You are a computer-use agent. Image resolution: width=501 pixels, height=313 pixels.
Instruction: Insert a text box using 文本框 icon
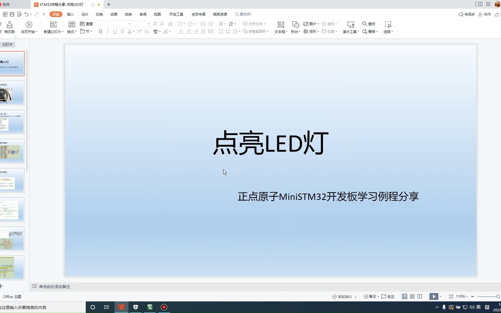point(280,27)
